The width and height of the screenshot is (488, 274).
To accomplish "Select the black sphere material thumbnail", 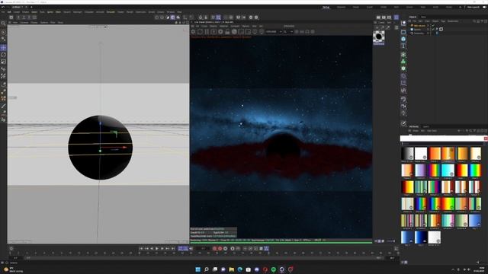I will [378, 37].
